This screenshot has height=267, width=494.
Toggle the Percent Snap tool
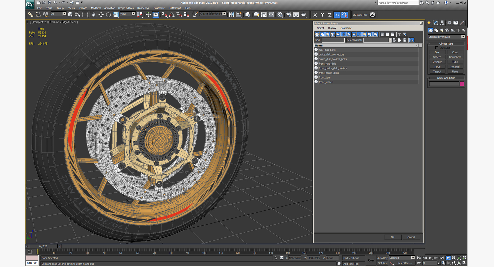[179, 15]
